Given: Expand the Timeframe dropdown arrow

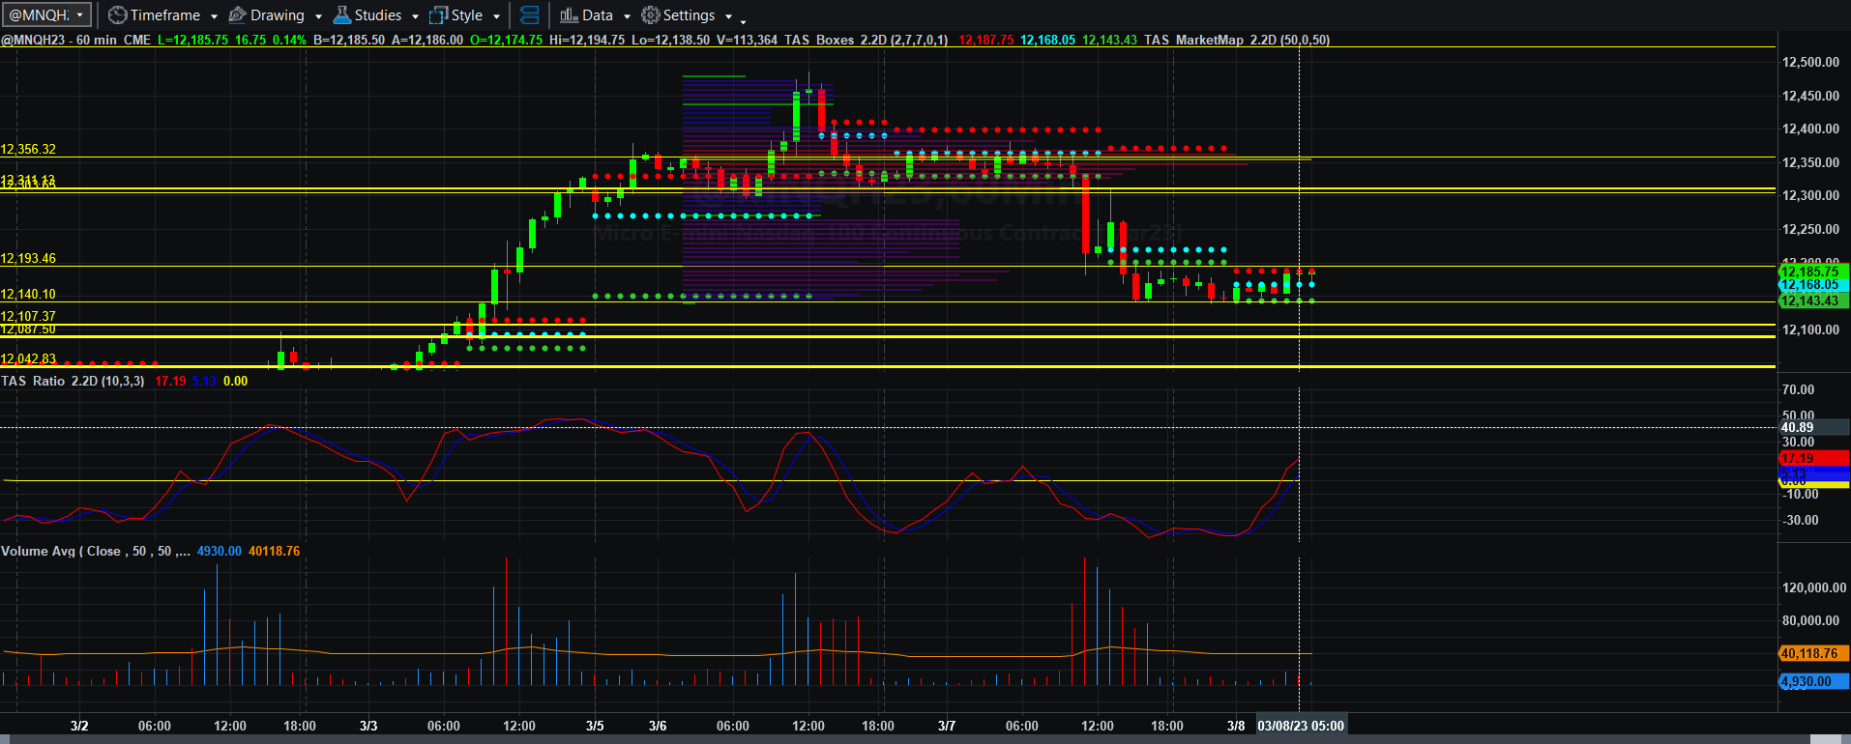Looking at the screenshot, I should point(214,16).
